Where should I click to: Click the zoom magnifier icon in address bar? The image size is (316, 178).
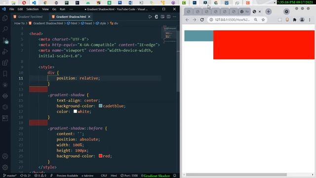[x=256, y=20]
